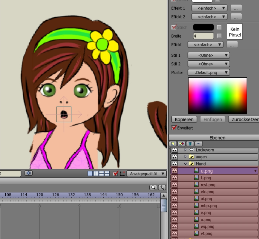
Task: Hide the augen layer via eye icon
Action: click(174, 157)
